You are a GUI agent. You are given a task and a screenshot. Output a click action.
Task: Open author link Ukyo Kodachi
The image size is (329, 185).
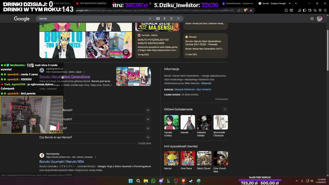coord(203,89)
